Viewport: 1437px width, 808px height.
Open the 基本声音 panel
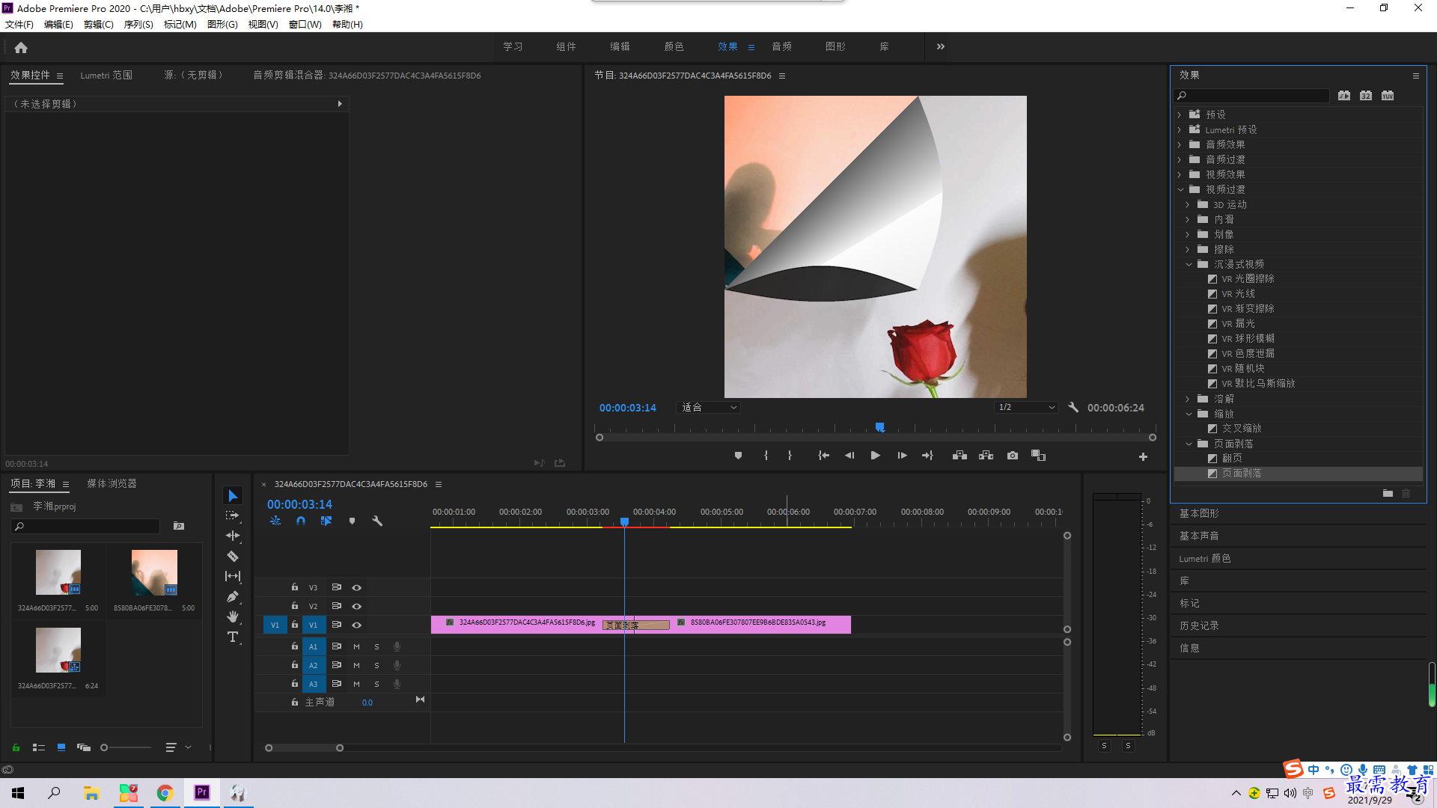pyautogui.click(x=1199, y=536)
